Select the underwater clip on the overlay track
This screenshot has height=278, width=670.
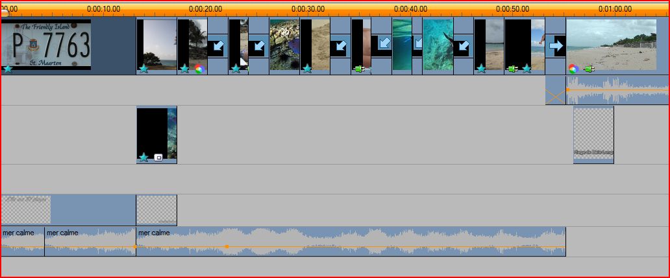coord(156,135)
